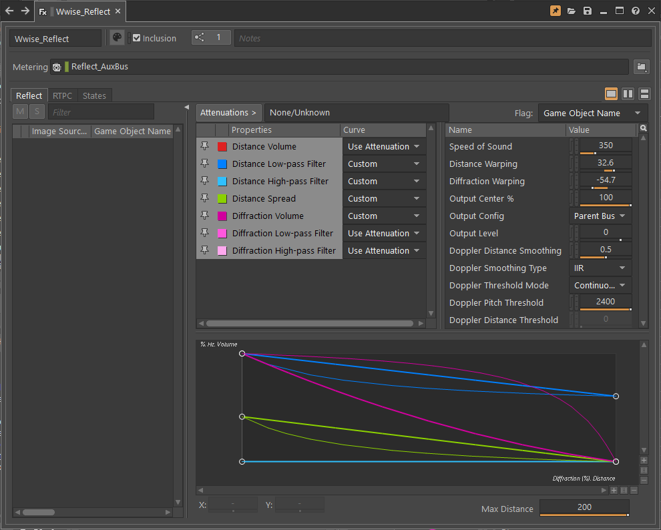Pin the Diffraction Low-pass Filter curve

coord(204,232)
